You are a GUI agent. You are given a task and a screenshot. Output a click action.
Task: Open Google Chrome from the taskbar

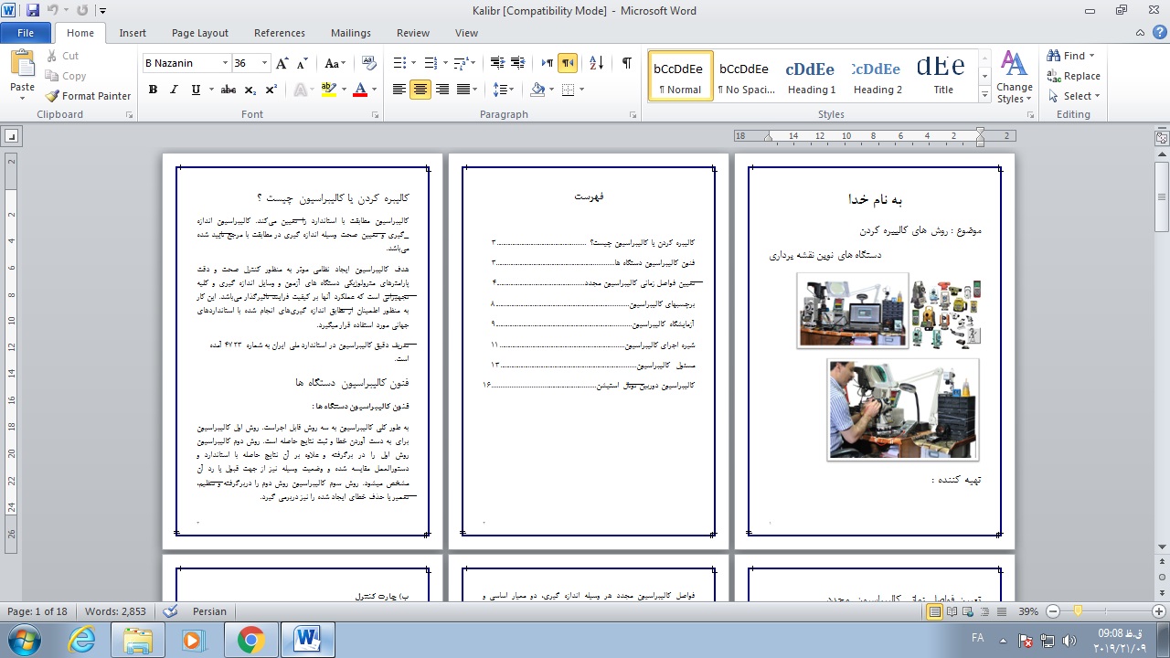tap(250, 640)
